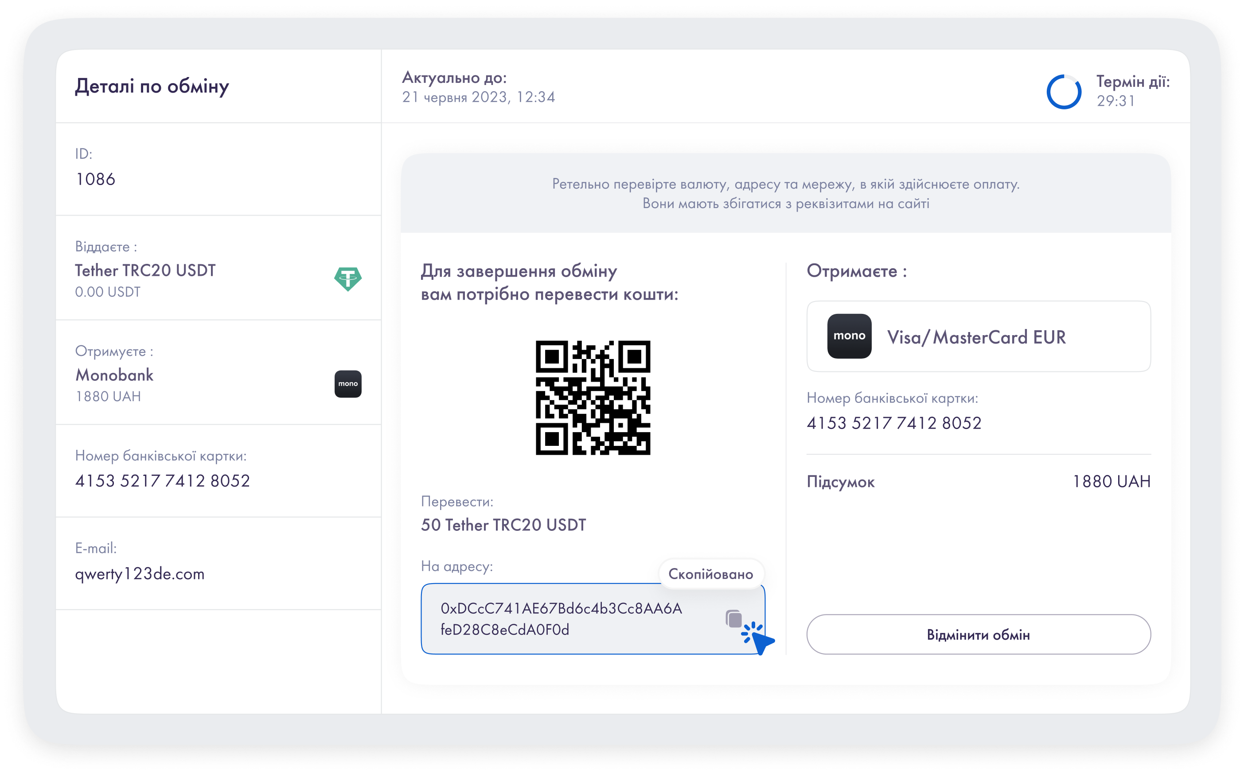Click the Підсумок 1880 UAH total

(1111, 481)
